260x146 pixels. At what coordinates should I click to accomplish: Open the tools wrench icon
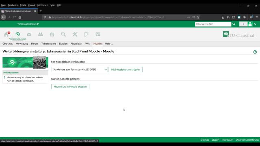75,34
